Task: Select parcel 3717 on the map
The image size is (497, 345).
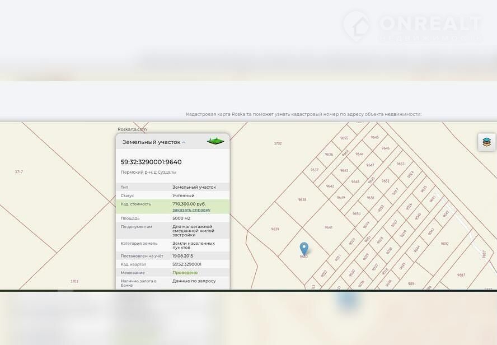Action: [x=19, y=171]
